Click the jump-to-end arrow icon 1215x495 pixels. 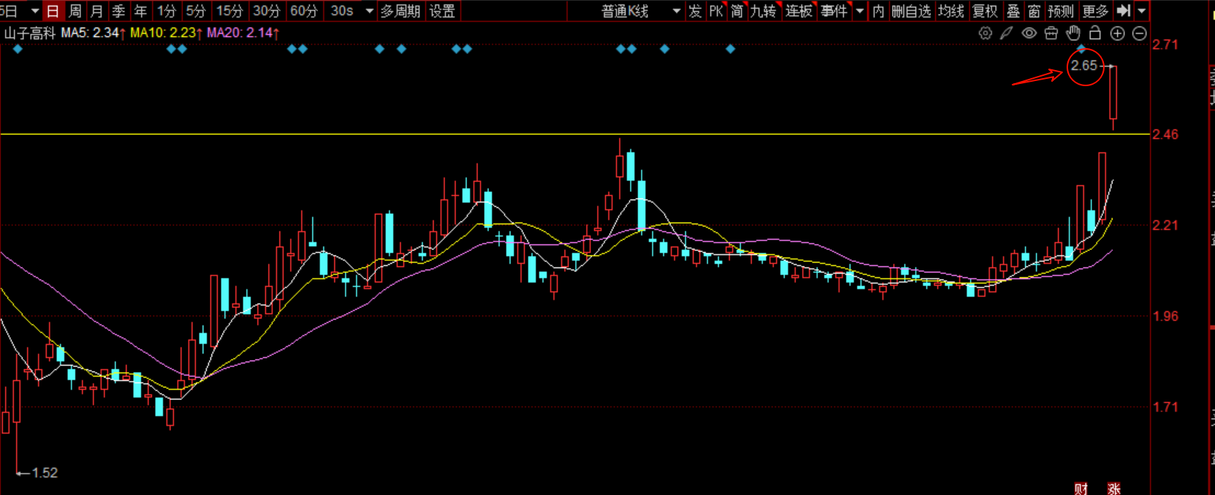(1124, 11)
